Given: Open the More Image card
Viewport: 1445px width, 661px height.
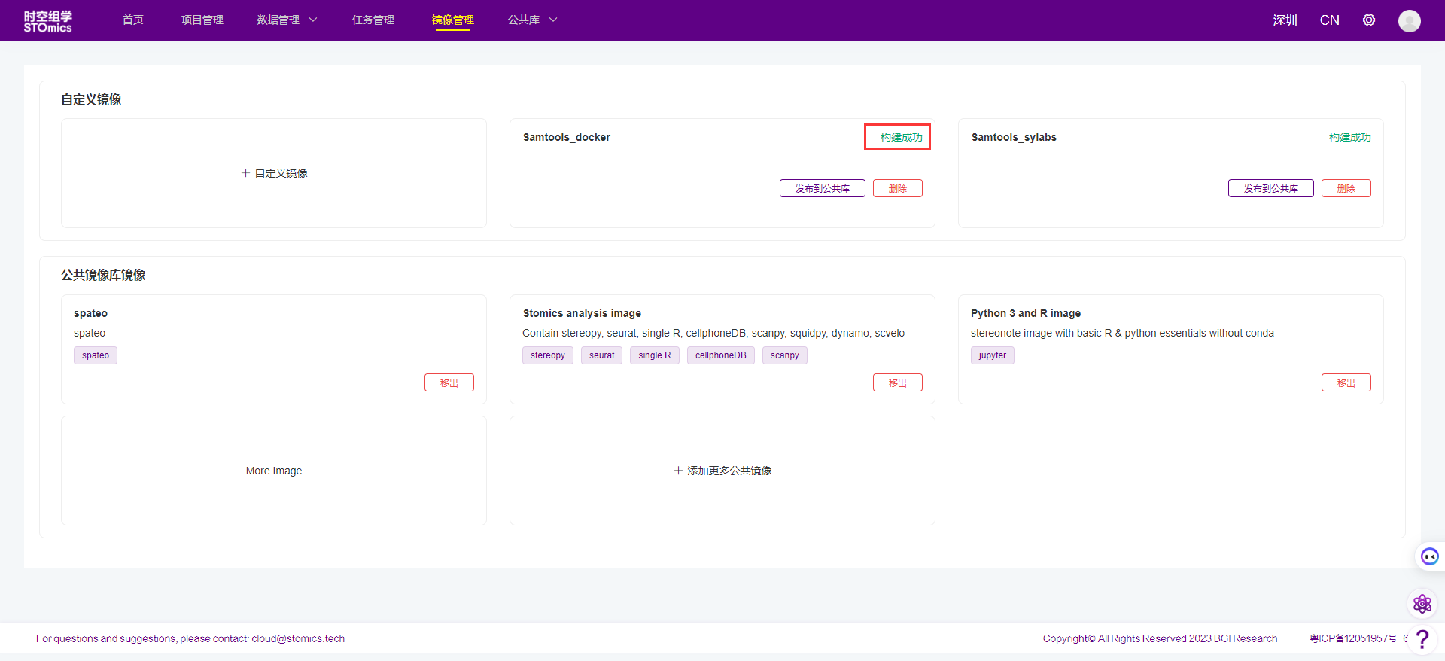Looking at the screenshot, I should pos(274,471).
